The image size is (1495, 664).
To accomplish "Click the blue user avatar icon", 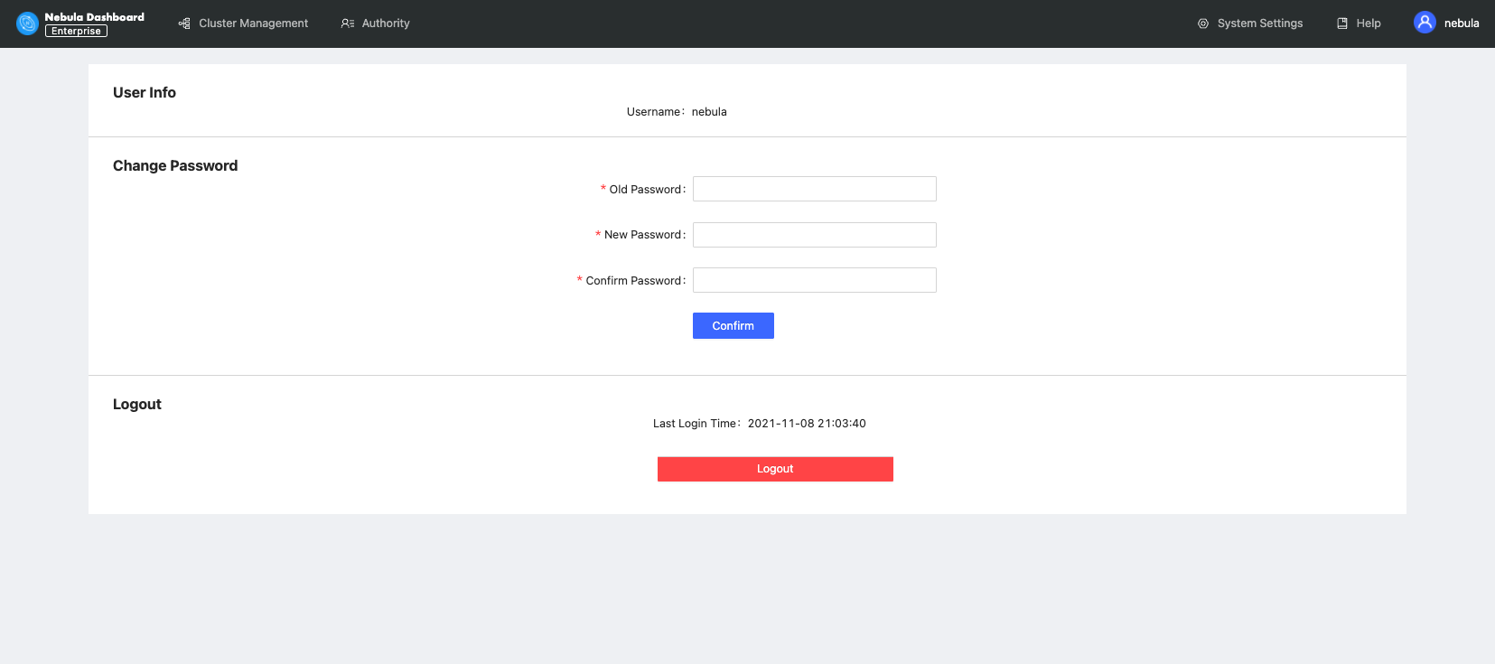I will 1425,23.
